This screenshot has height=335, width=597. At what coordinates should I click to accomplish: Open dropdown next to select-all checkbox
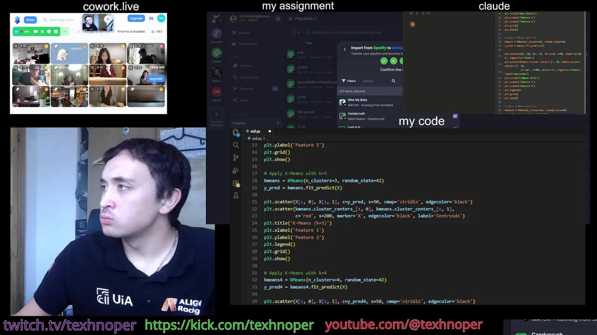tap(298, 32)
